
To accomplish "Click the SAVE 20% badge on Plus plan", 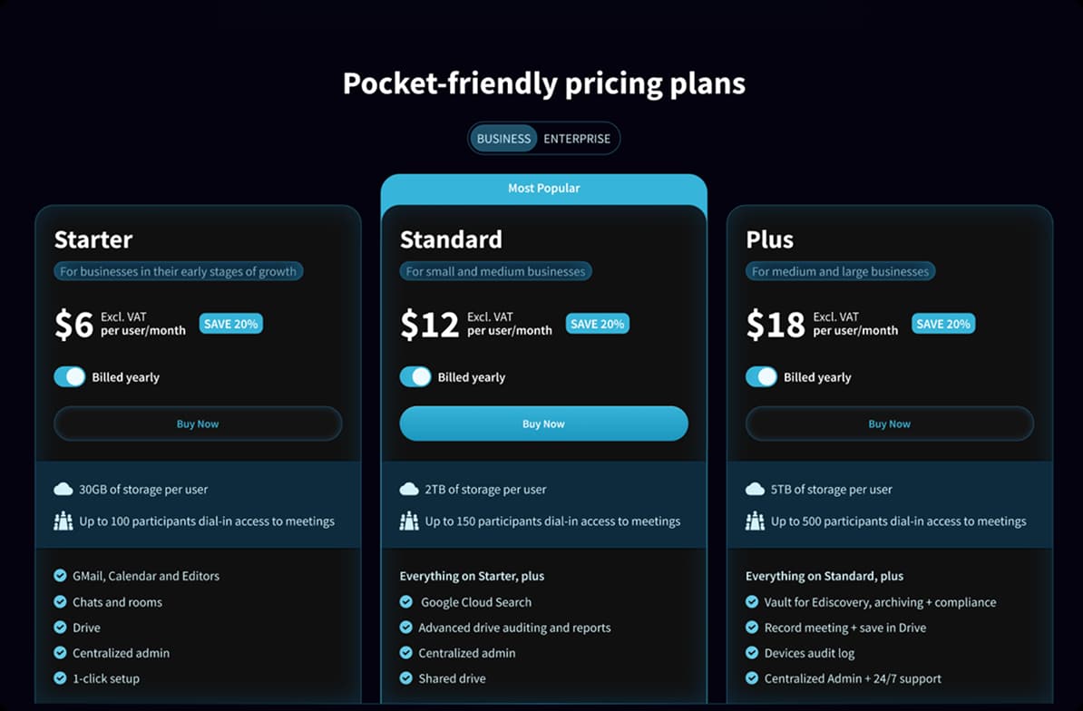I will (x=943, y=323).
